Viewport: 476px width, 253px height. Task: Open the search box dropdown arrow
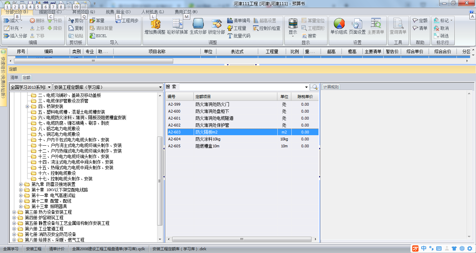307,87
